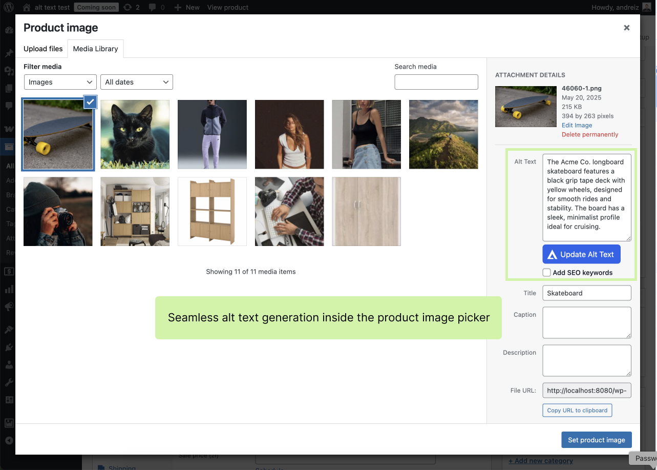Open the updates icon showing 2
Image resolution: width=657 pixels, height=470 pixels.
tap(128, 7)
